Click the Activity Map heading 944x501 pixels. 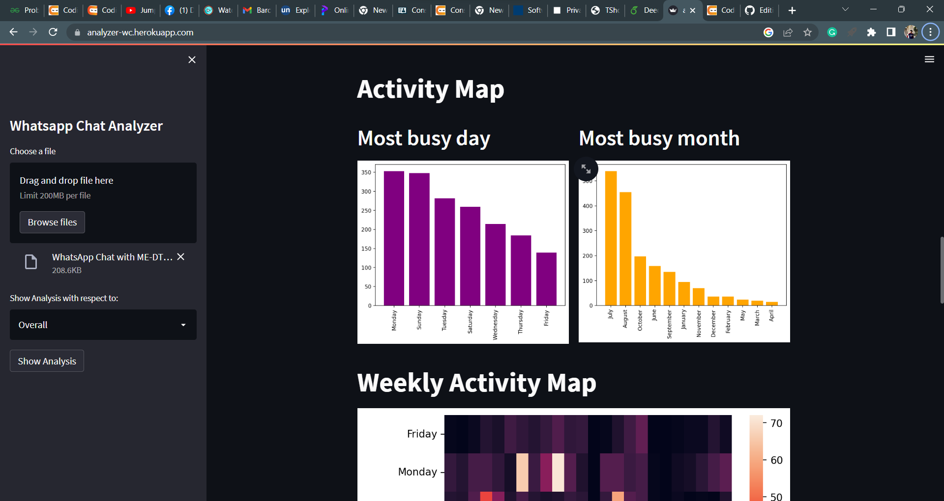pyautogui.click(x=431, y=89)
